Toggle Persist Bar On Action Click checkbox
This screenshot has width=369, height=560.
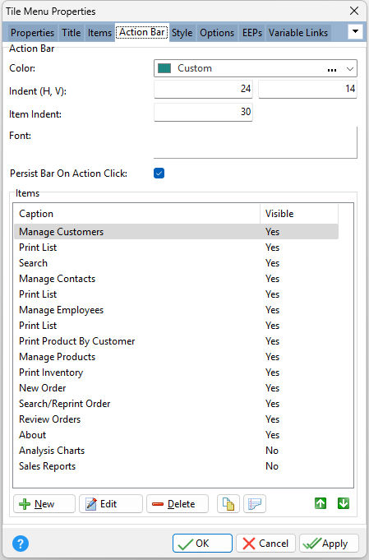coord(159,174)
